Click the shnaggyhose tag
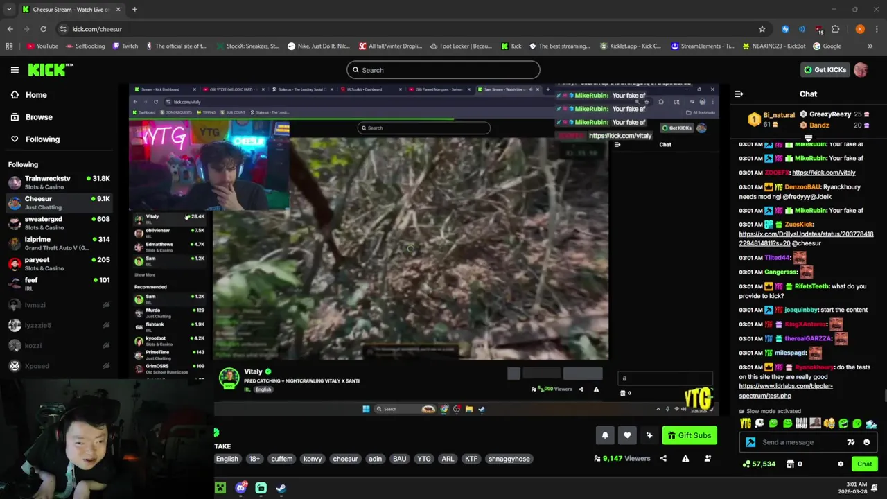This screenshot has width=887, height=499. click(x=509, y=459)
